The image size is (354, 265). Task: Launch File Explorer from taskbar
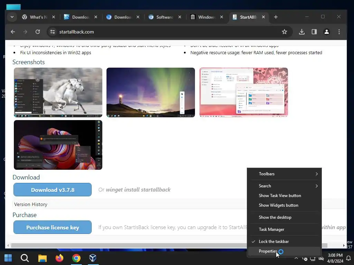pos(42,258)
